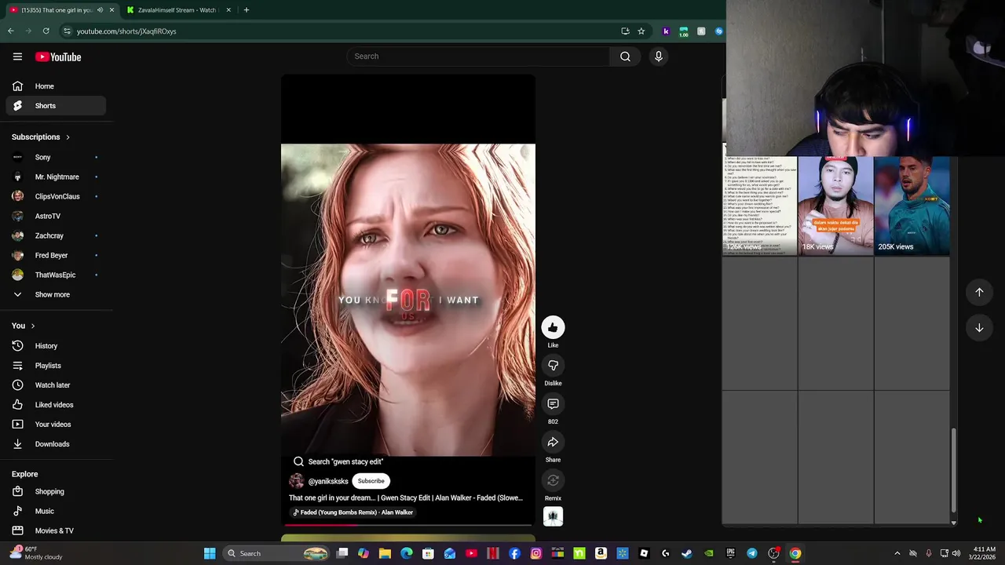The width and height of the screenshot is (1005, 565).
Task: Open Downloads in the sidebar
Action: [55, 444]
